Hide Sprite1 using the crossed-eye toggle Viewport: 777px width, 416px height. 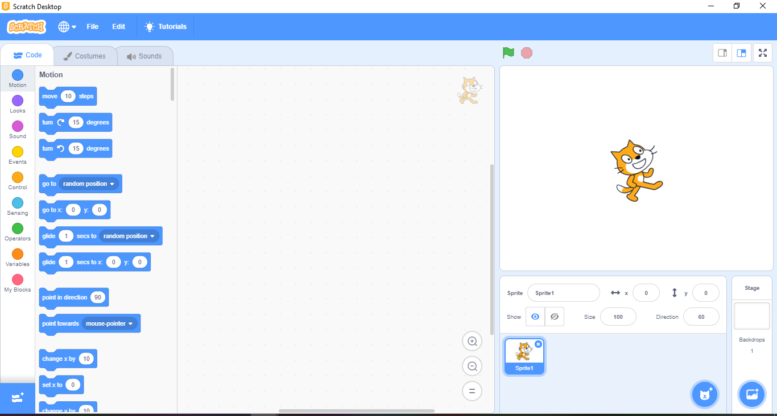[x=554, y=316]
